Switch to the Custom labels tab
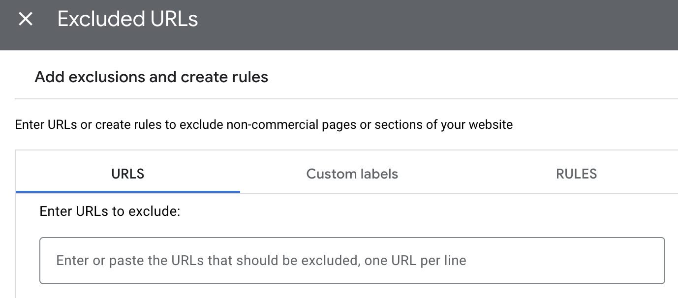 tap(352, 174)
